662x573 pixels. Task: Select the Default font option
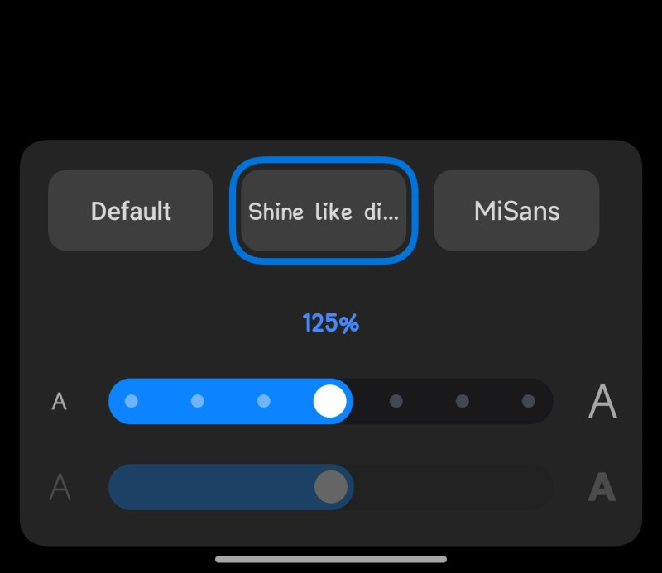(131, 211)
